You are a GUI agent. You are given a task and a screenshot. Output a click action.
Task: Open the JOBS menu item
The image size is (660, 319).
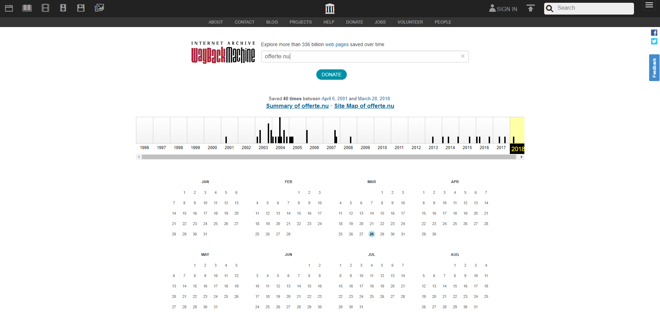[x=380, y=22]
